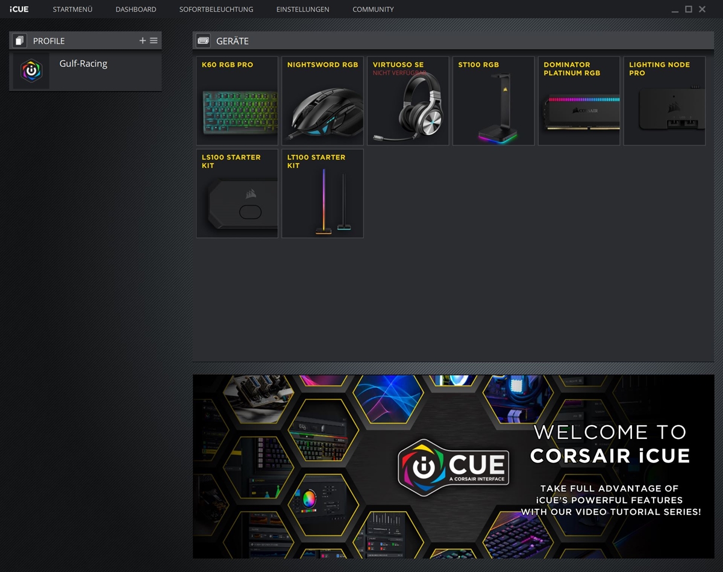This screenshot has height=572, width=723.
Task: Open the LS100 Starter Kit tile
Action: click(x=237, y=194)
